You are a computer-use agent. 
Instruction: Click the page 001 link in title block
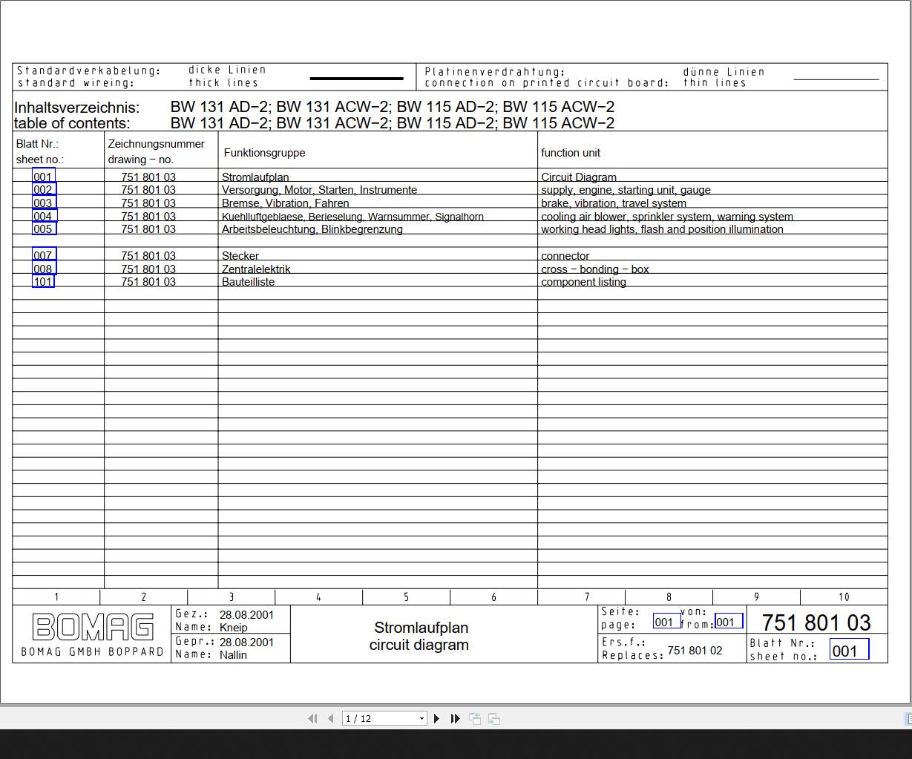[x=666, y=622]
